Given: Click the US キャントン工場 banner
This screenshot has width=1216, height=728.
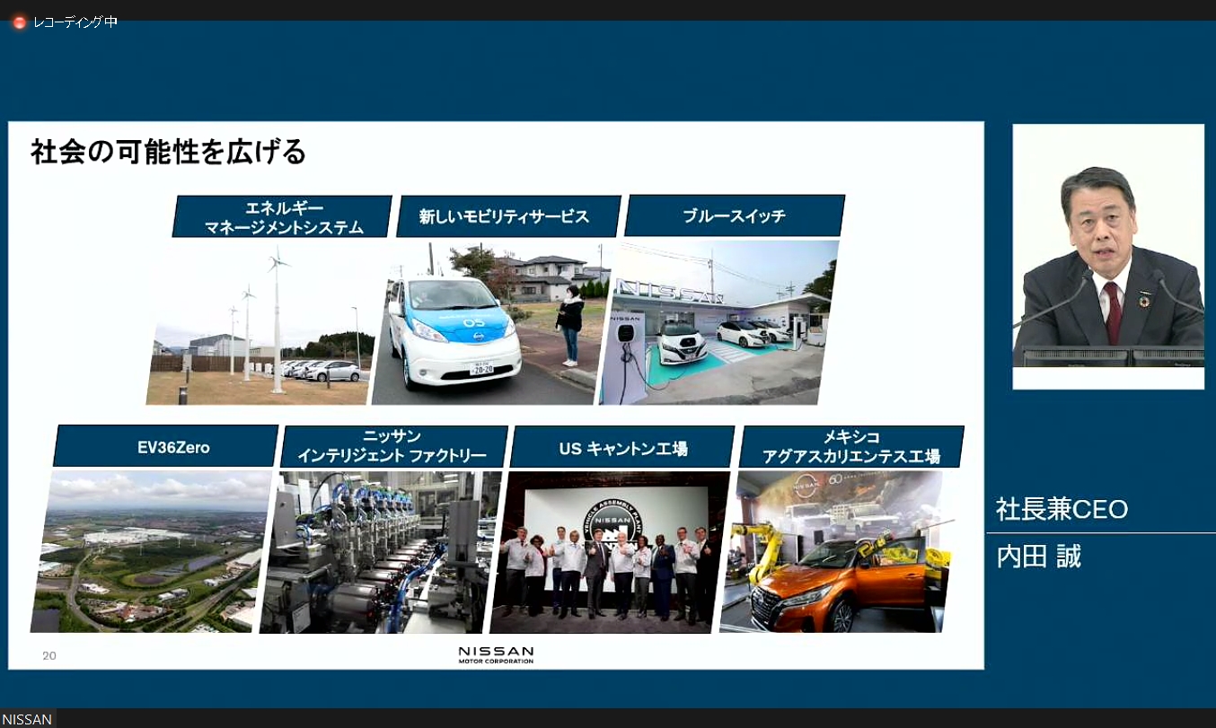Looking at the screenshot, I should pos(621,445).
